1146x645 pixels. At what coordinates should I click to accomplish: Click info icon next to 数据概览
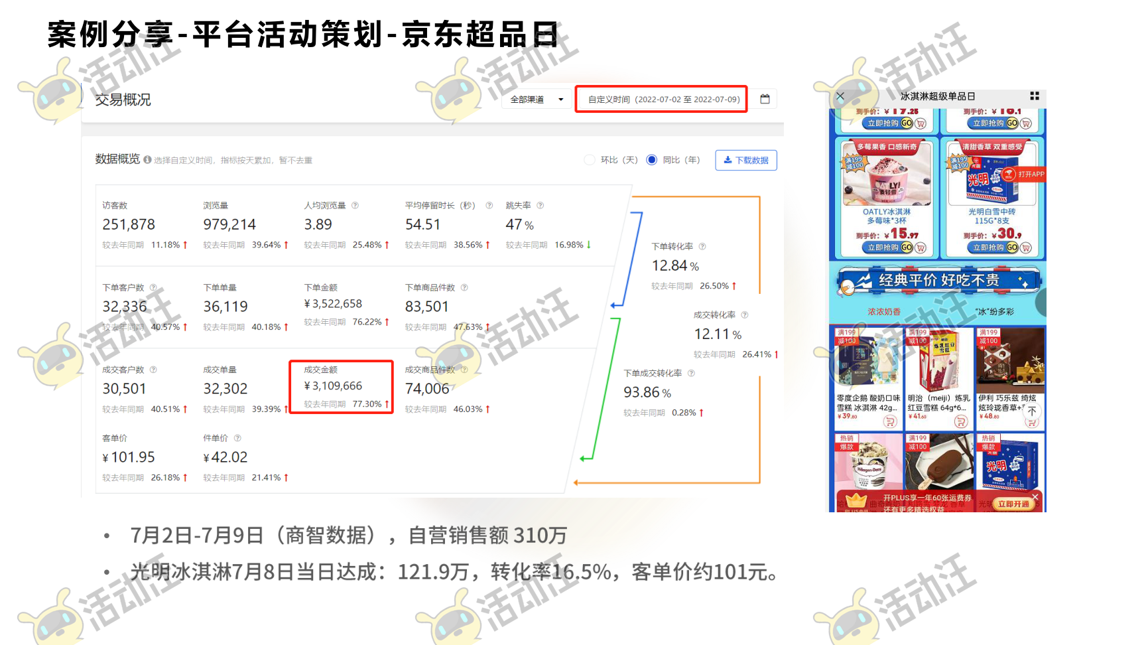(x=147, y=159)
